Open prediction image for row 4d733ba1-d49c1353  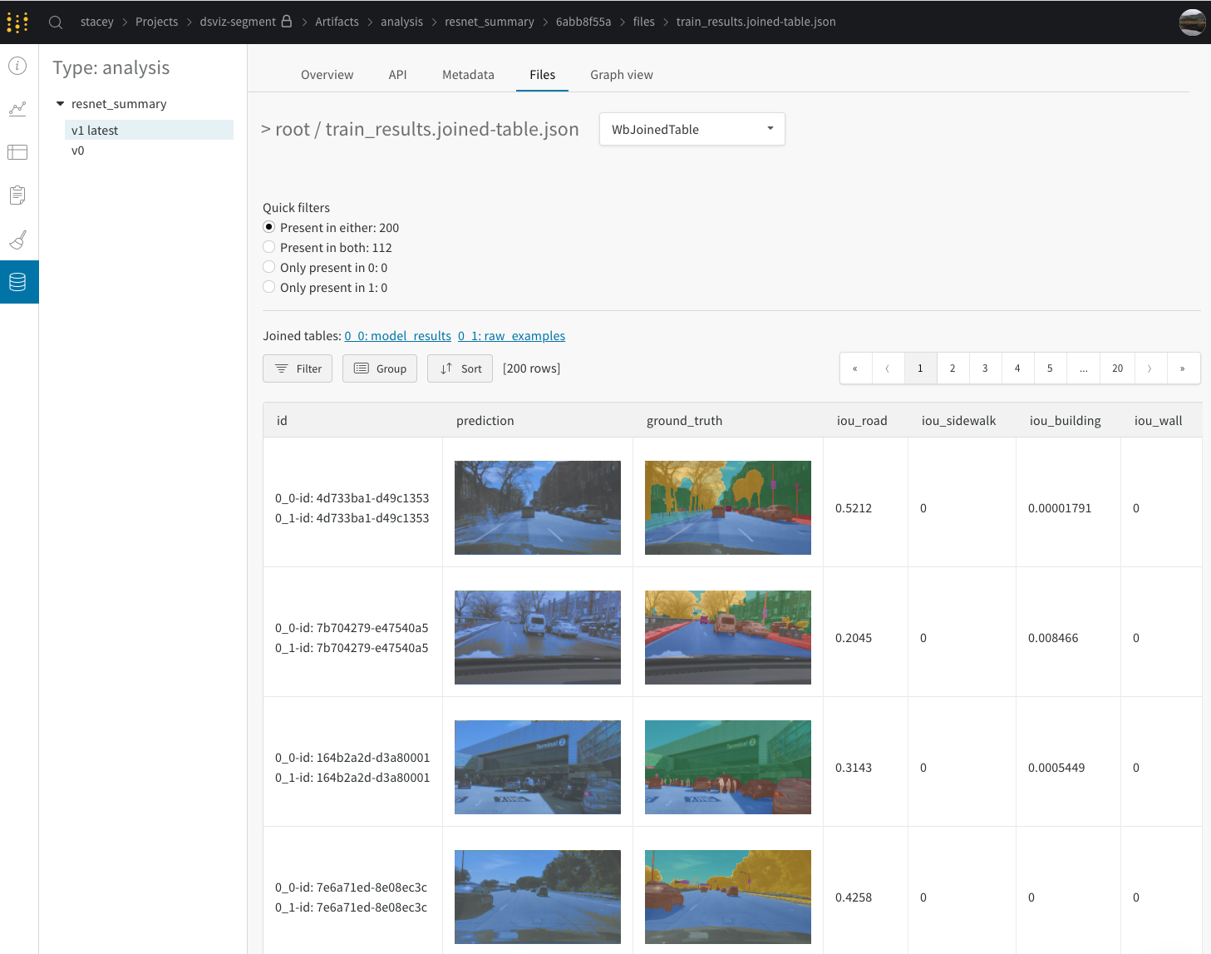pyautogui.click(x=538, y=507)
